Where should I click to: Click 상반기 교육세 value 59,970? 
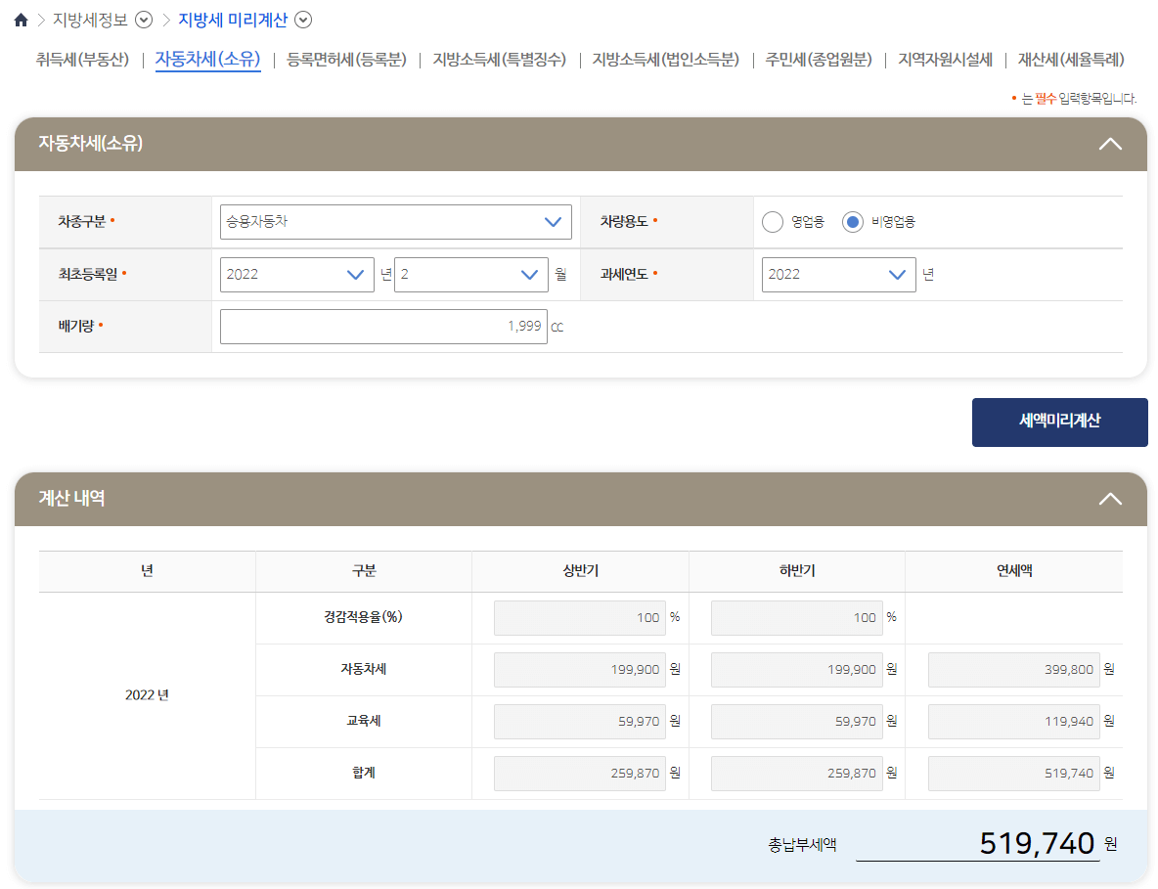click(580, 722)
